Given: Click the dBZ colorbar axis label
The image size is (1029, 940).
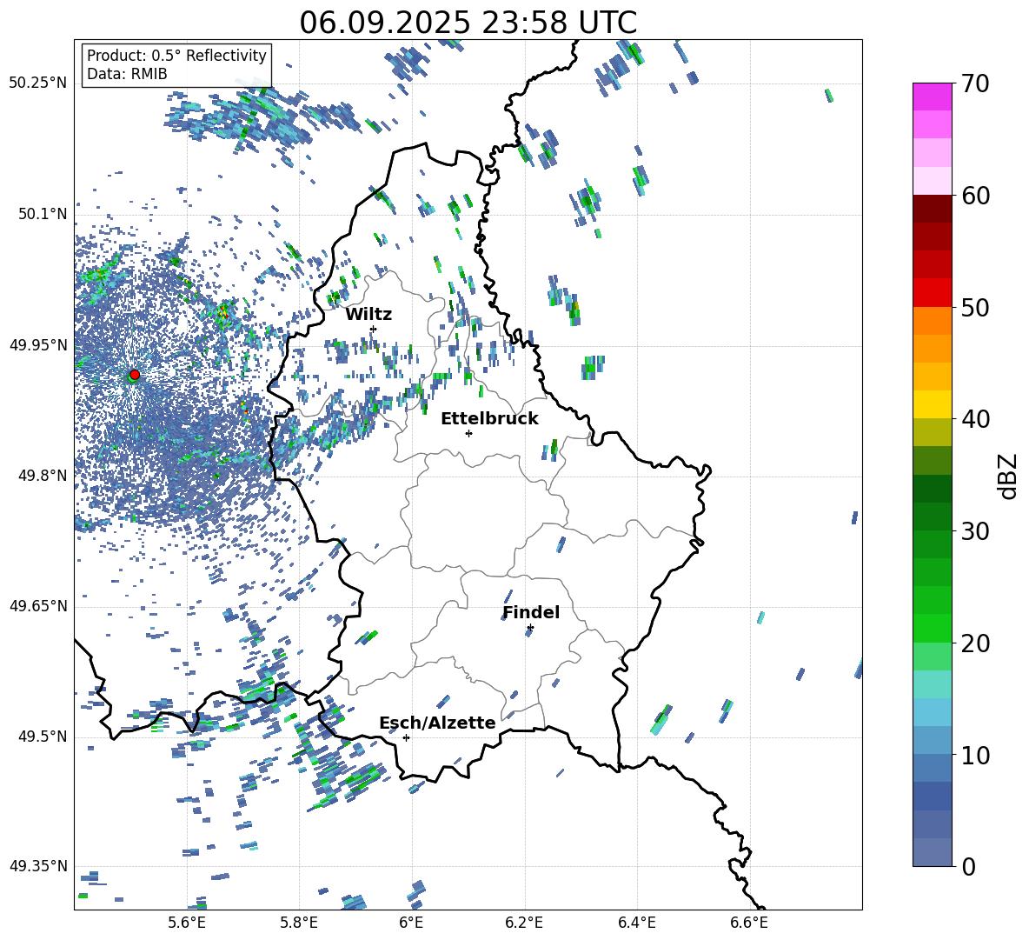Looking at the screenshot, I should 1007,476.
